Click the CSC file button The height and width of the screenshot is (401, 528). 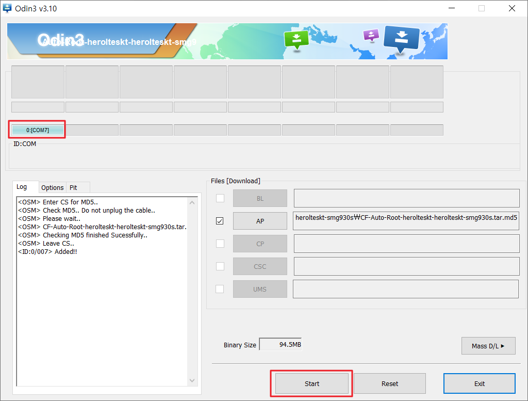tap(260, 266)
